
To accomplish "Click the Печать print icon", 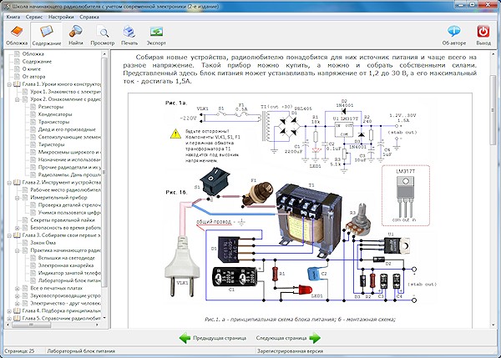I will click(129, 35).
